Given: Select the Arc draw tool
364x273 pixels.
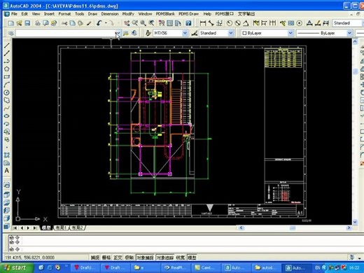Looking at the screenshot, I should [x=7, y=85].
